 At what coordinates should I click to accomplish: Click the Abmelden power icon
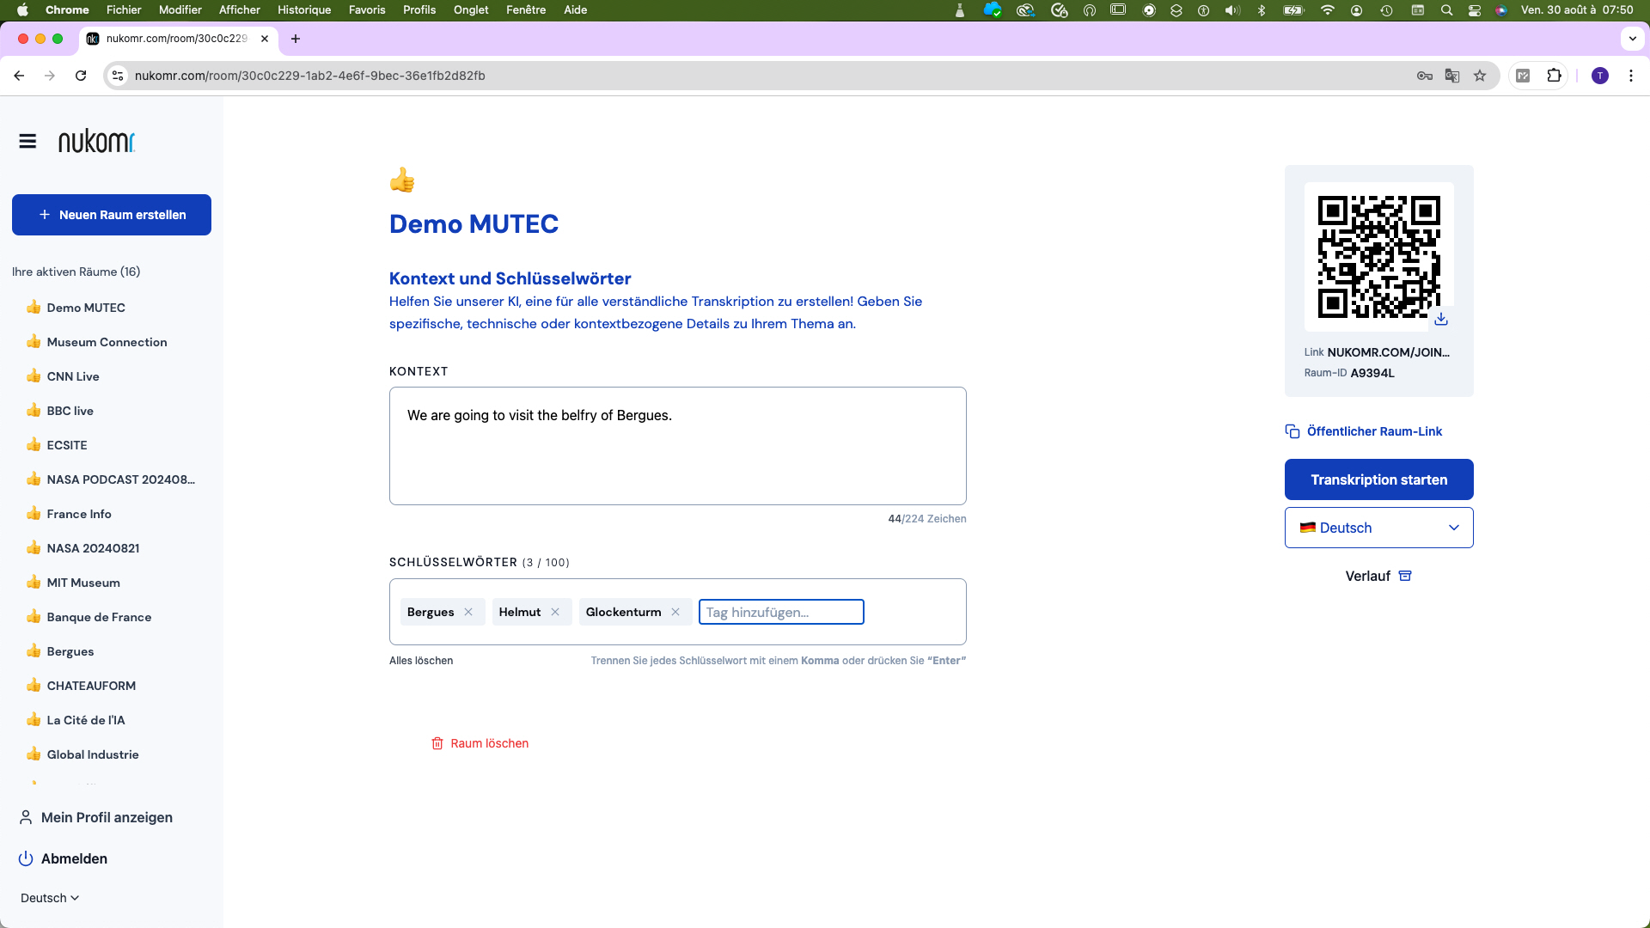pos(26,858)
